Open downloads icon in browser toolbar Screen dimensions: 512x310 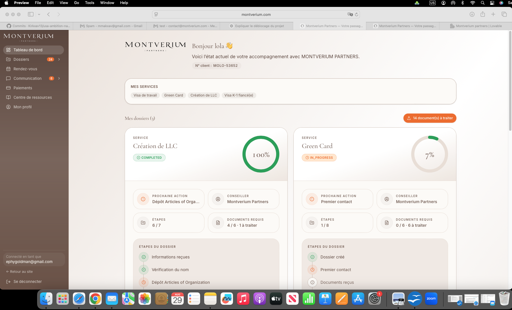coord(472,14)
